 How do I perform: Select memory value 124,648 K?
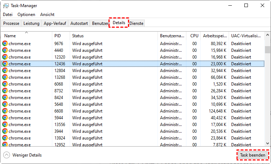coord(217,111)
